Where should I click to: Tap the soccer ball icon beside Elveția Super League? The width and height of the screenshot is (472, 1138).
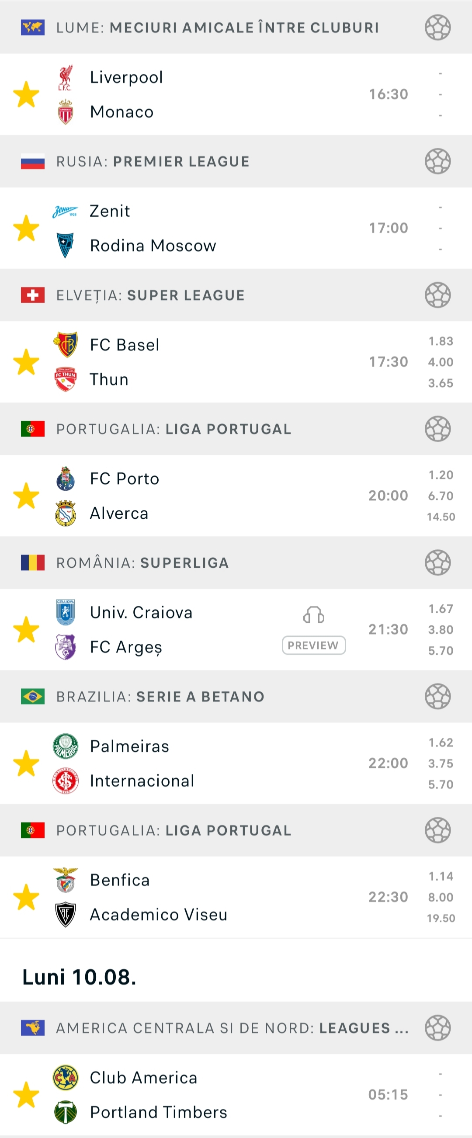[437, 295]
